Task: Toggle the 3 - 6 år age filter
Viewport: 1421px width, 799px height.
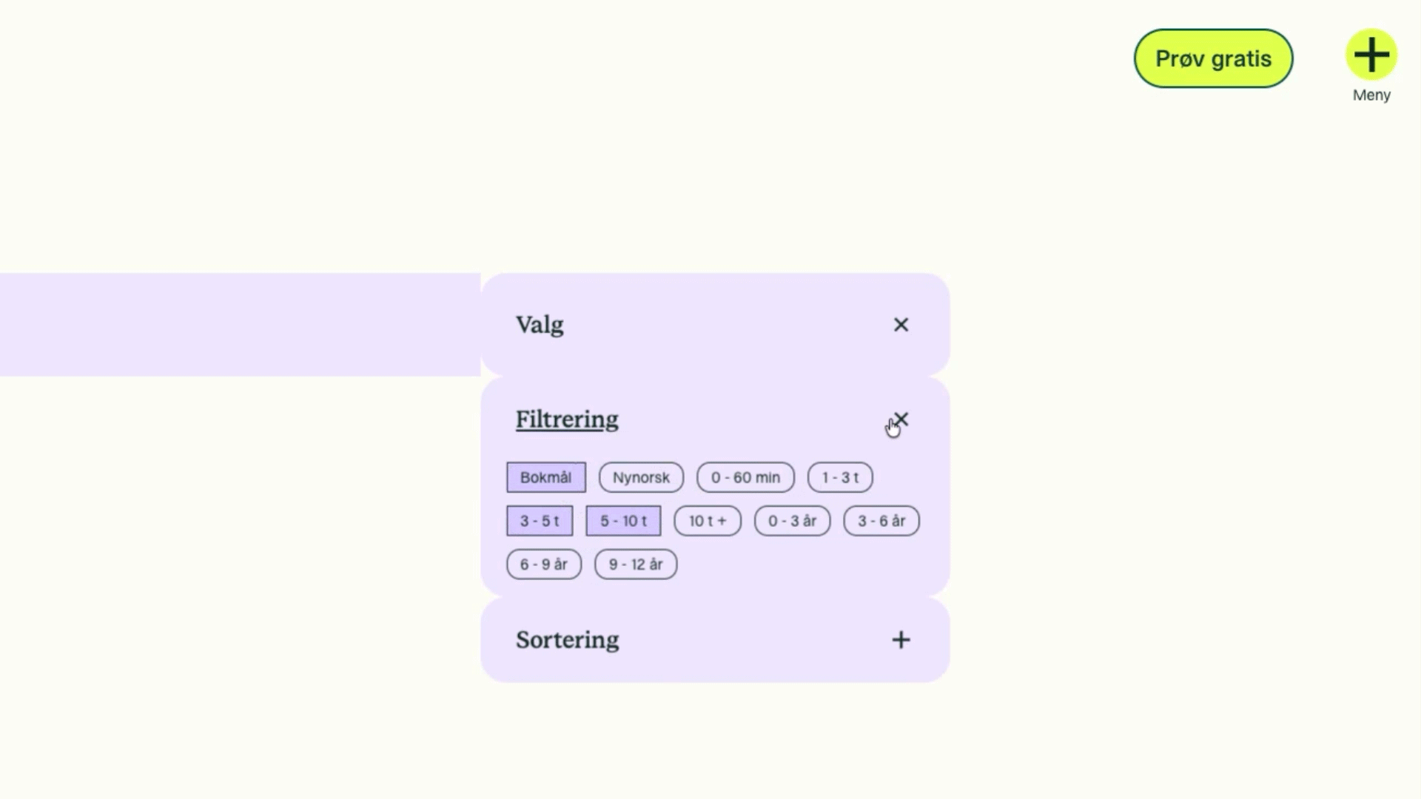Action: coord(881,521)
